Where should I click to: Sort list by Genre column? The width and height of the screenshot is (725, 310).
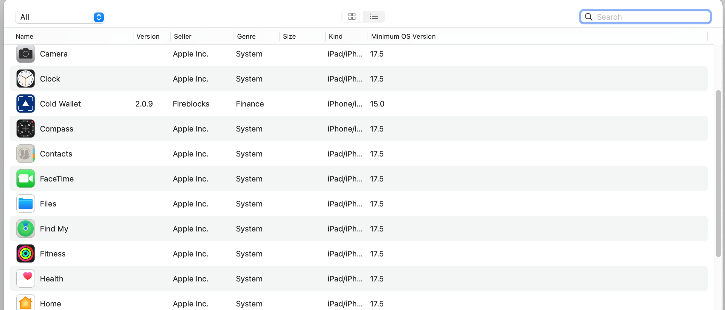tap(246, 36)
